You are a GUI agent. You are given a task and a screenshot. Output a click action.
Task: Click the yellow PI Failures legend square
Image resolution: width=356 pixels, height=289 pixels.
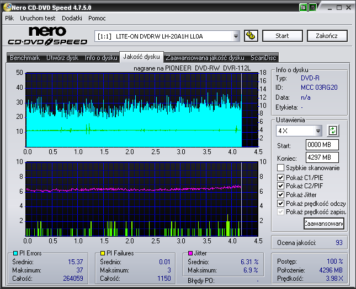point(103,253)
